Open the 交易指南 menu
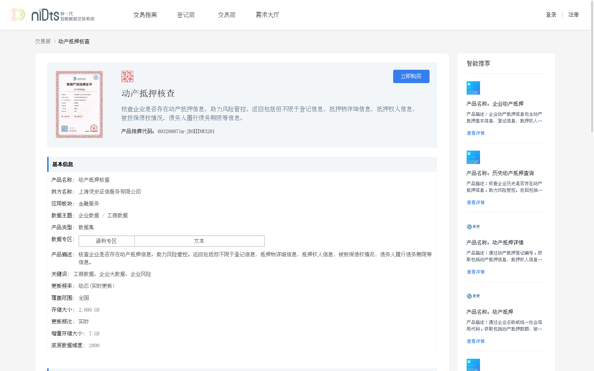Image resolution: width=594 pixels, height=371 pixels. click(145, 15)
